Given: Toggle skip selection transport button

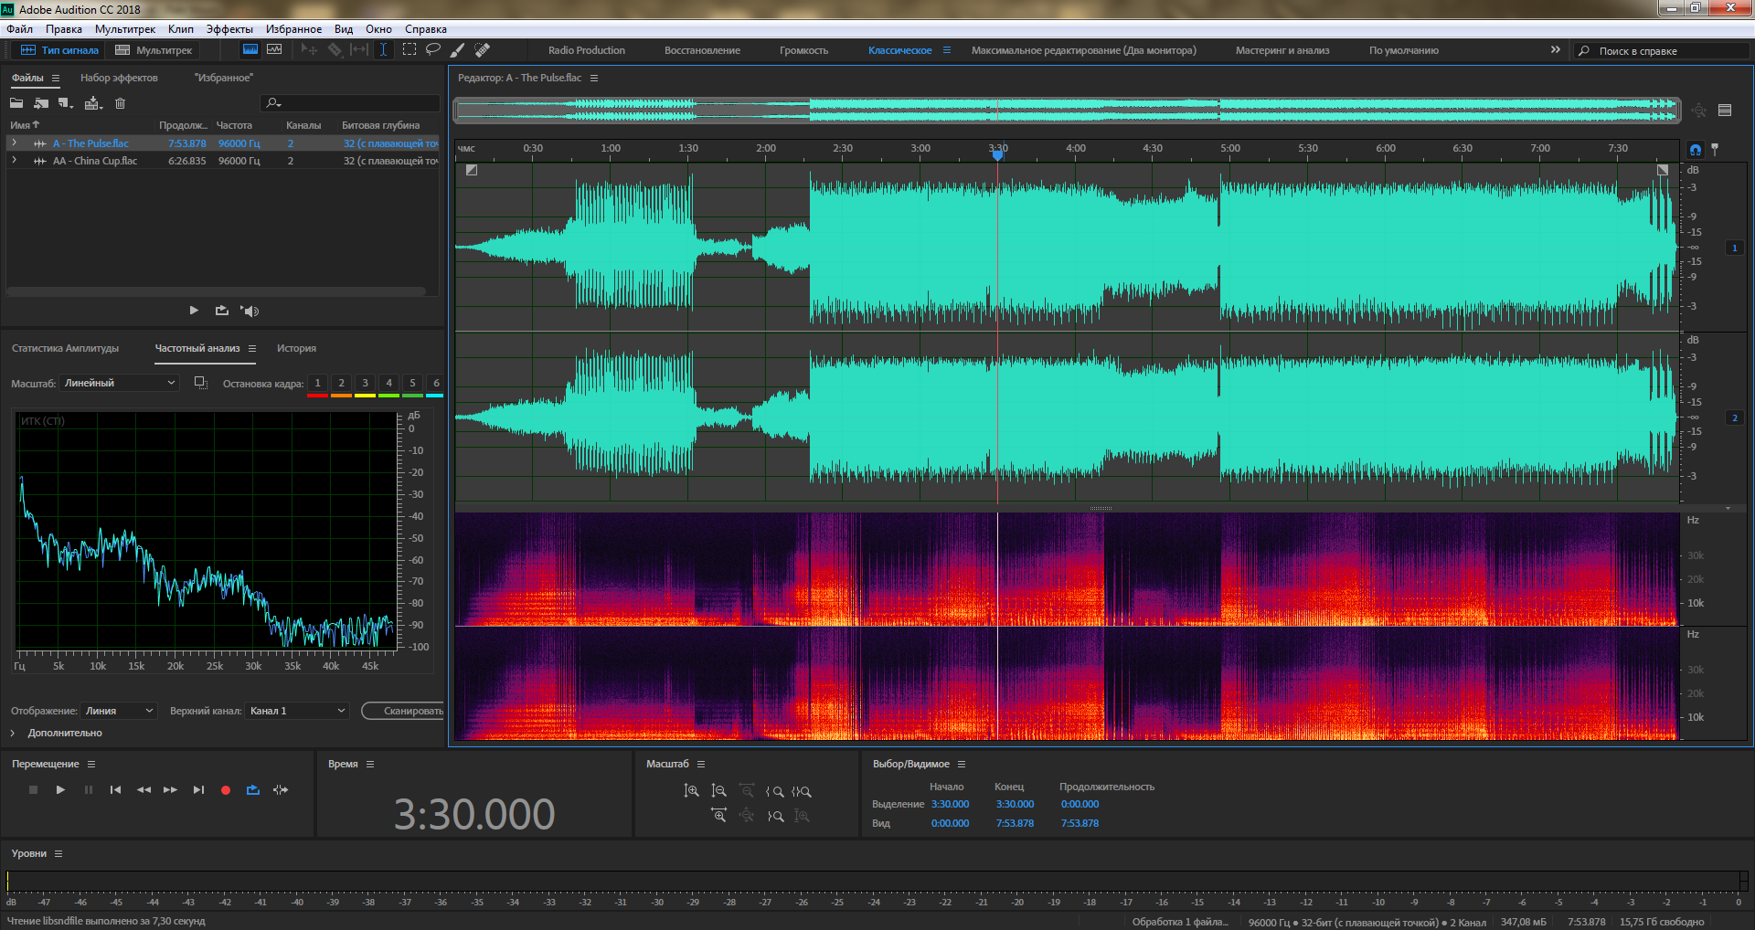Looking at the screenshot, I should 281,790.
